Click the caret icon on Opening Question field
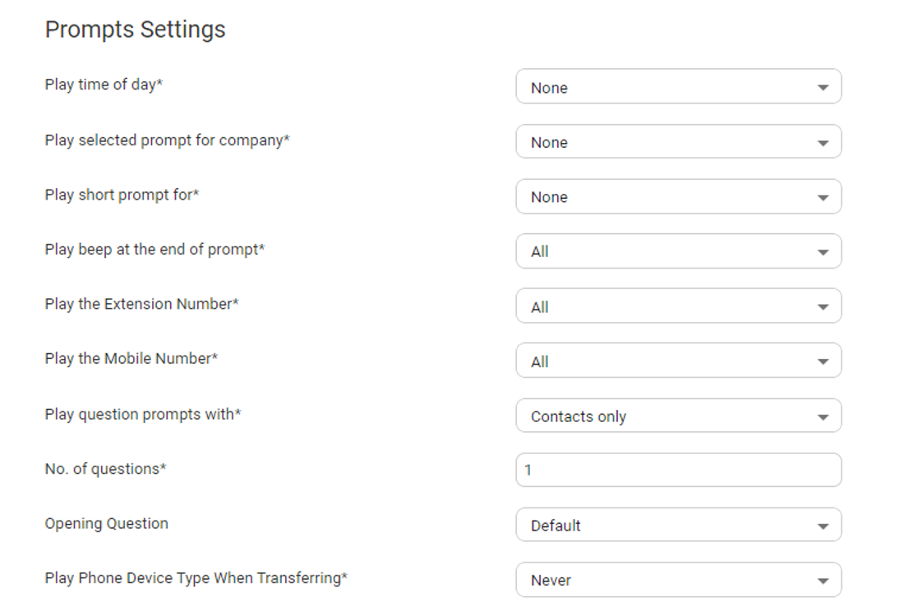922x611 pixels. click(823, 526)
